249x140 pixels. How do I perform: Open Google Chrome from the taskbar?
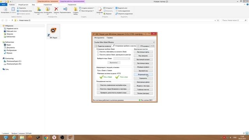point(46,137)
